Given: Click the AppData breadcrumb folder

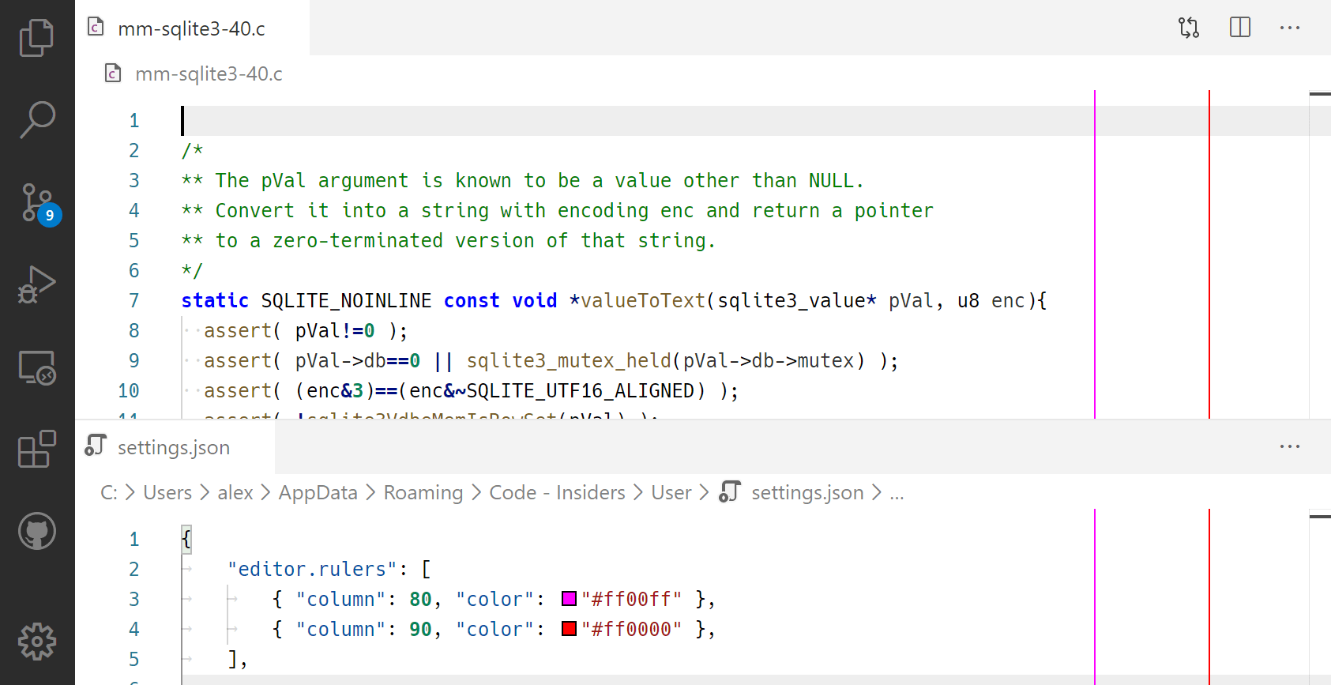Looking at the screenshot, I should click(318, 493).
